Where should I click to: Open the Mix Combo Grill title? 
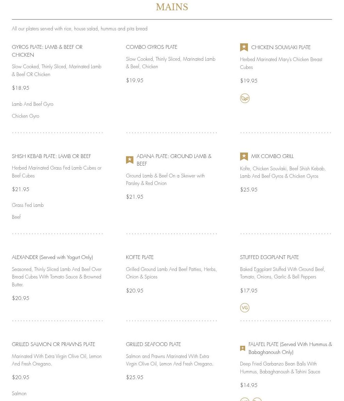tap(272, 156)
